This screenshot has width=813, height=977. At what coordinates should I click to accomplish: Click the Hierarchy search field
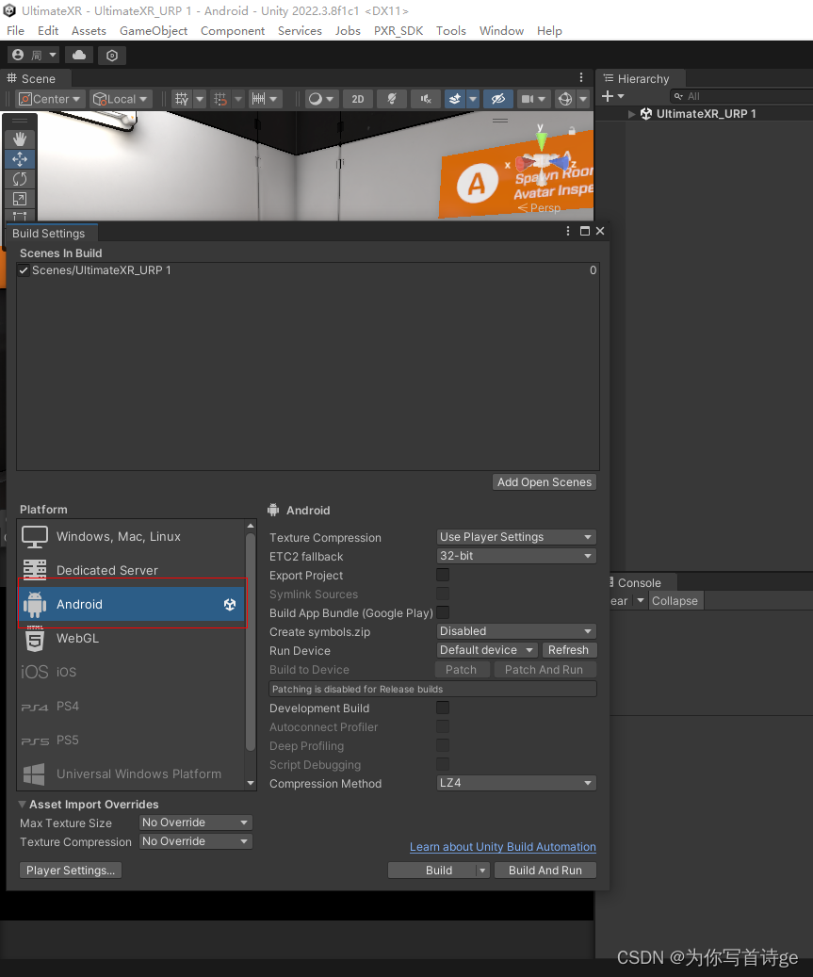click(741, 96)
